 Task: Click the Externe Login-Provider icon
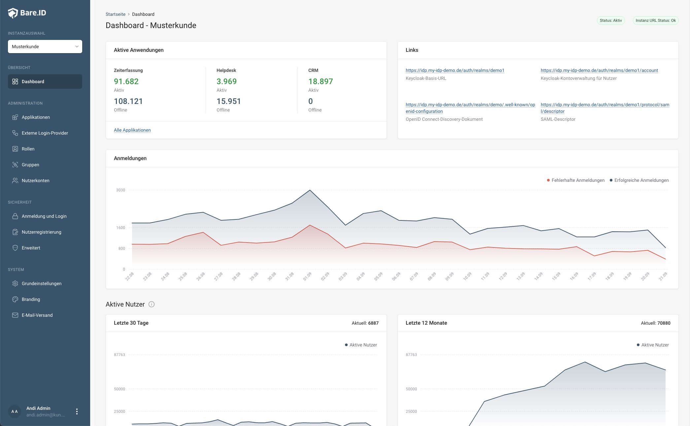15,133
